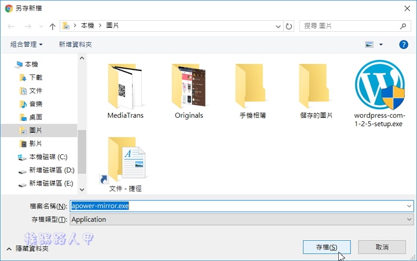Select 圖片 in the address breadcrumb
Viewport: 417px width, 261px height.
coord(112,25)
